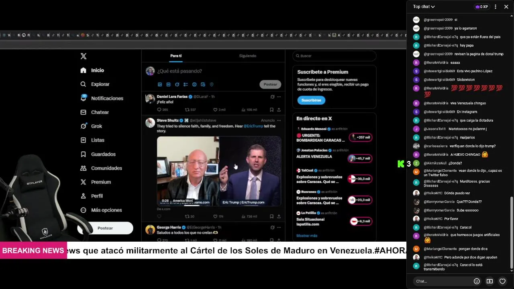Open Notificaciones in the sidebar

102,98
